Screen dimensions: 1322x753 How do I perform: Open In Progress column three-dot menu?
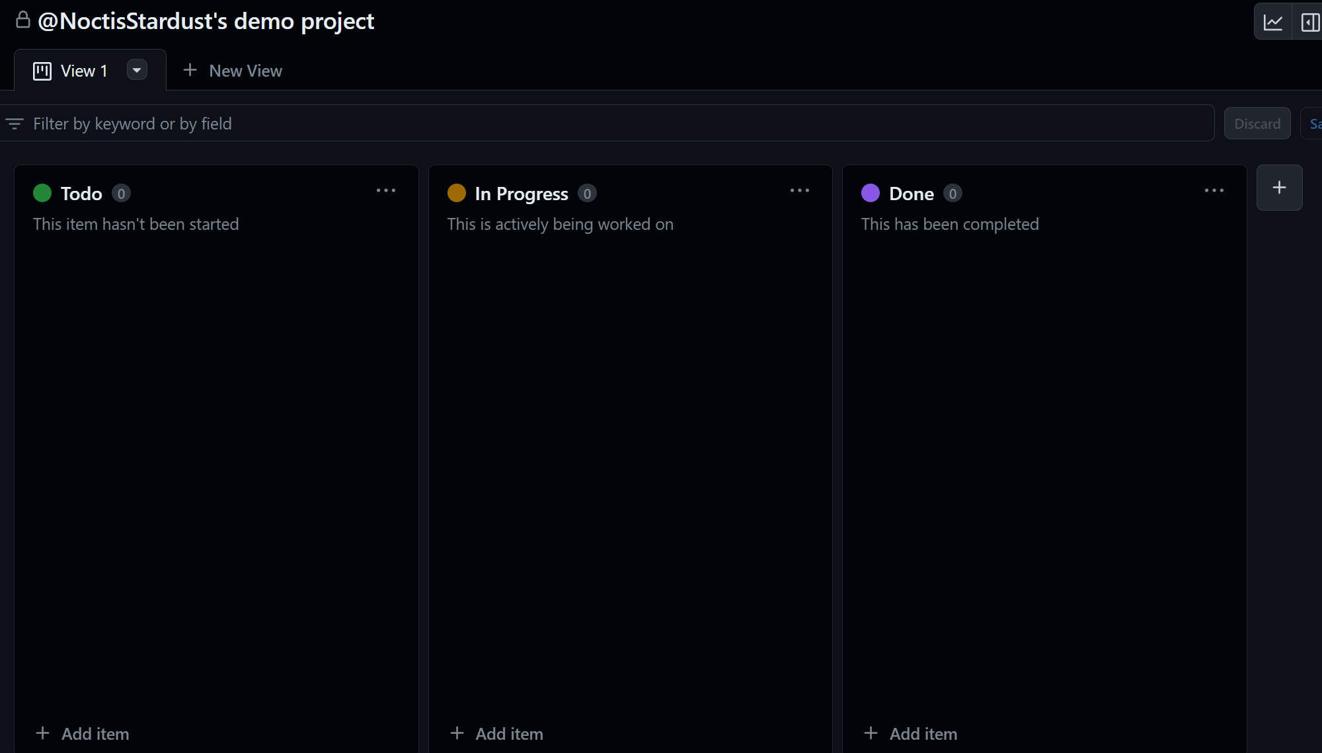(x=800, y=191)
